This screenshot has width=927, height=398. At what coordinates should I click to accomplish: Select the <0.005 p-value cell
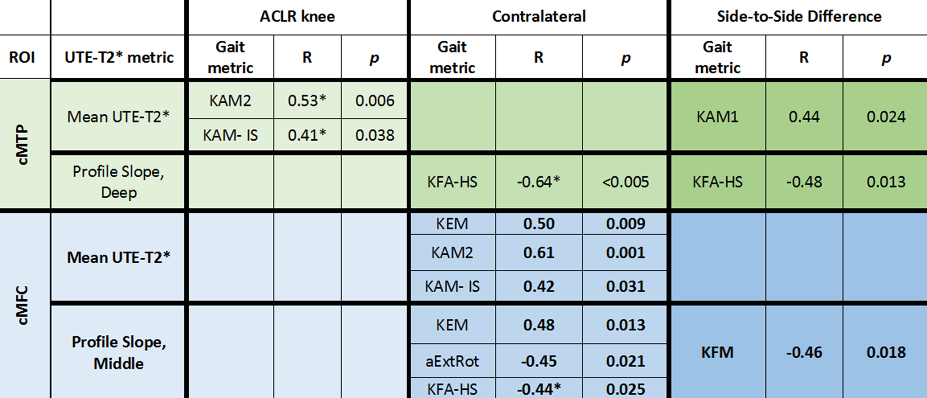pyautogui.click(x=625, y=182)
